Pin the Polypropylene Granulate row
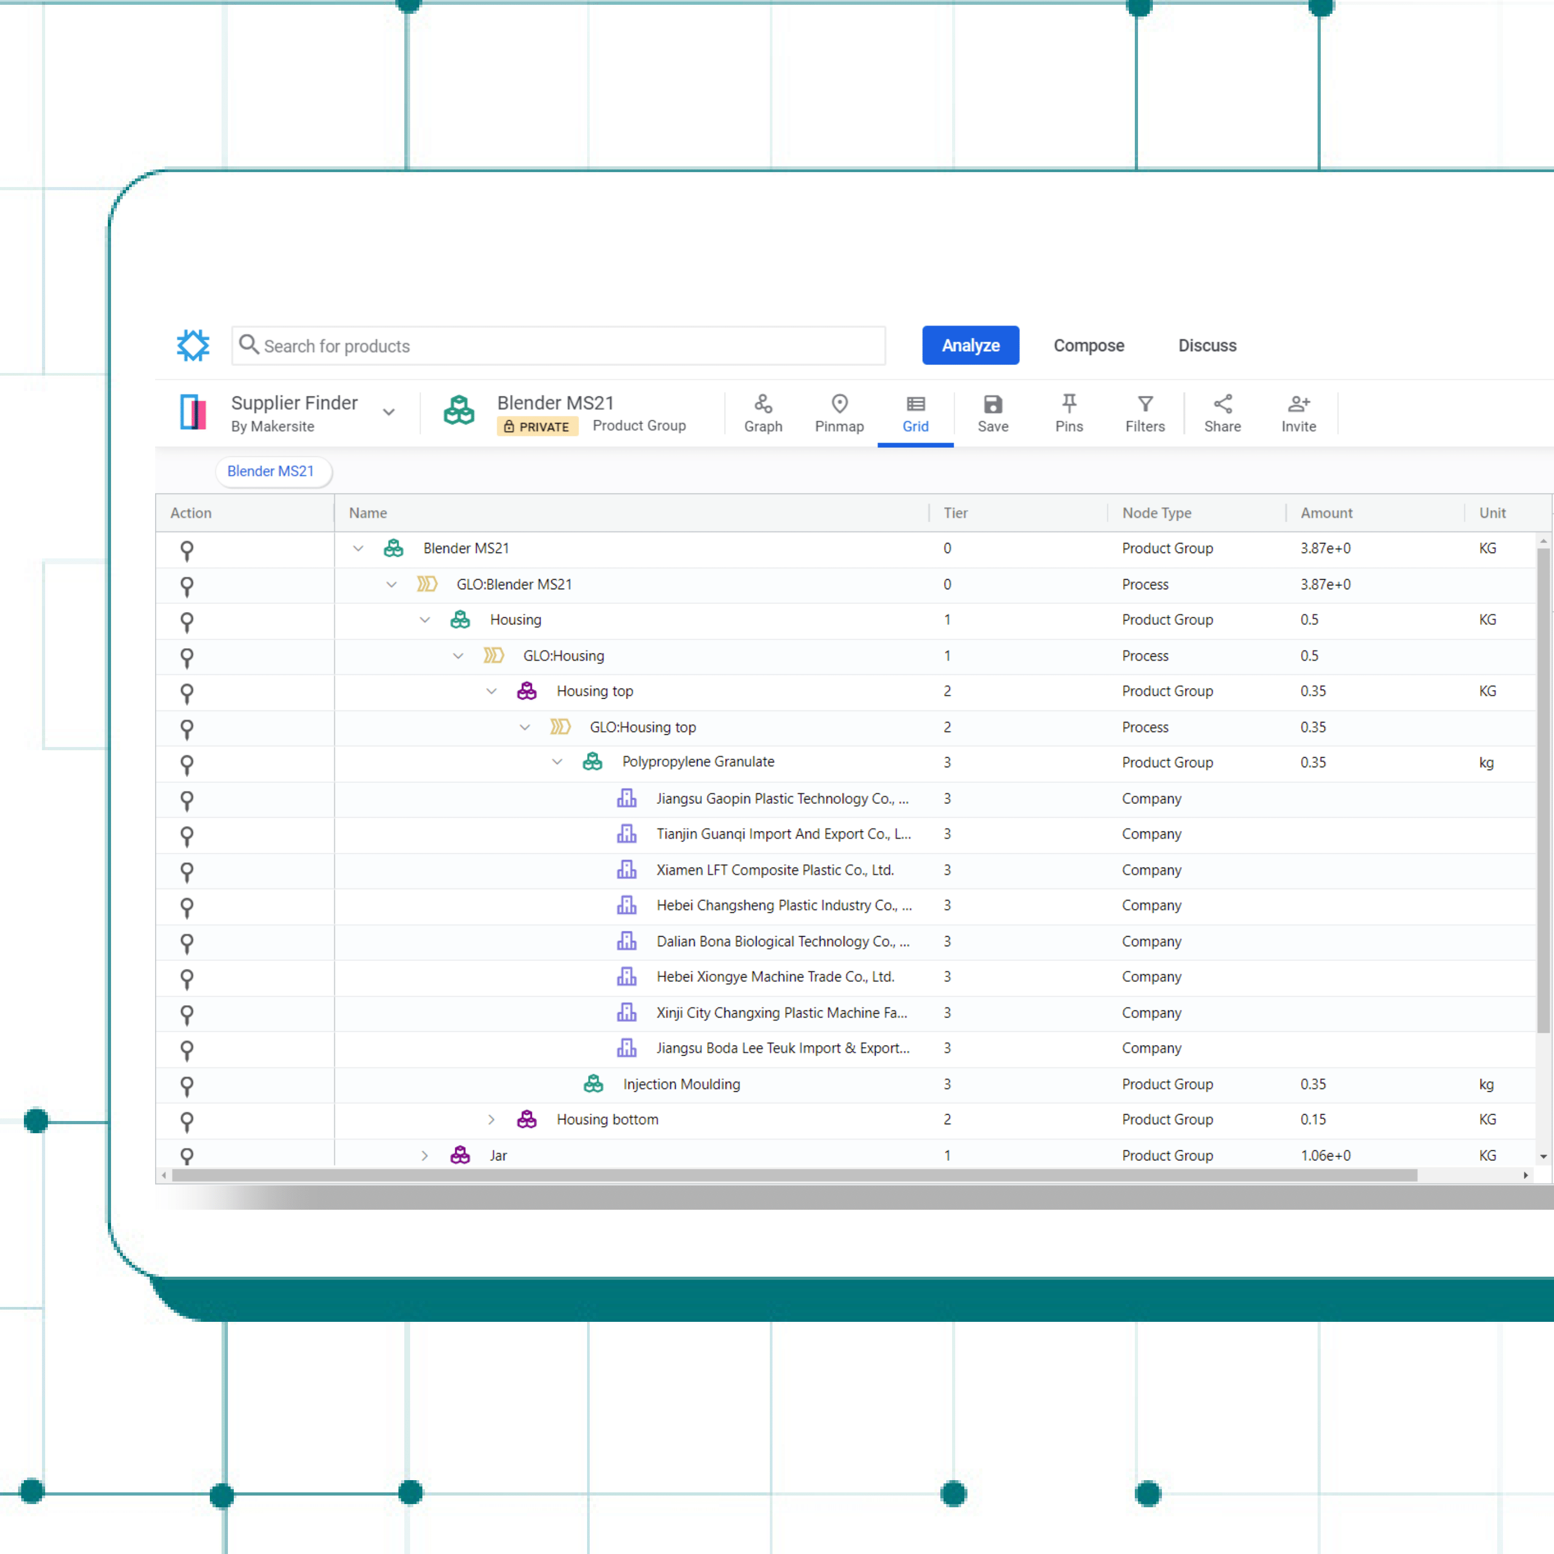The image size is (1554, 1554). [186, 764]
